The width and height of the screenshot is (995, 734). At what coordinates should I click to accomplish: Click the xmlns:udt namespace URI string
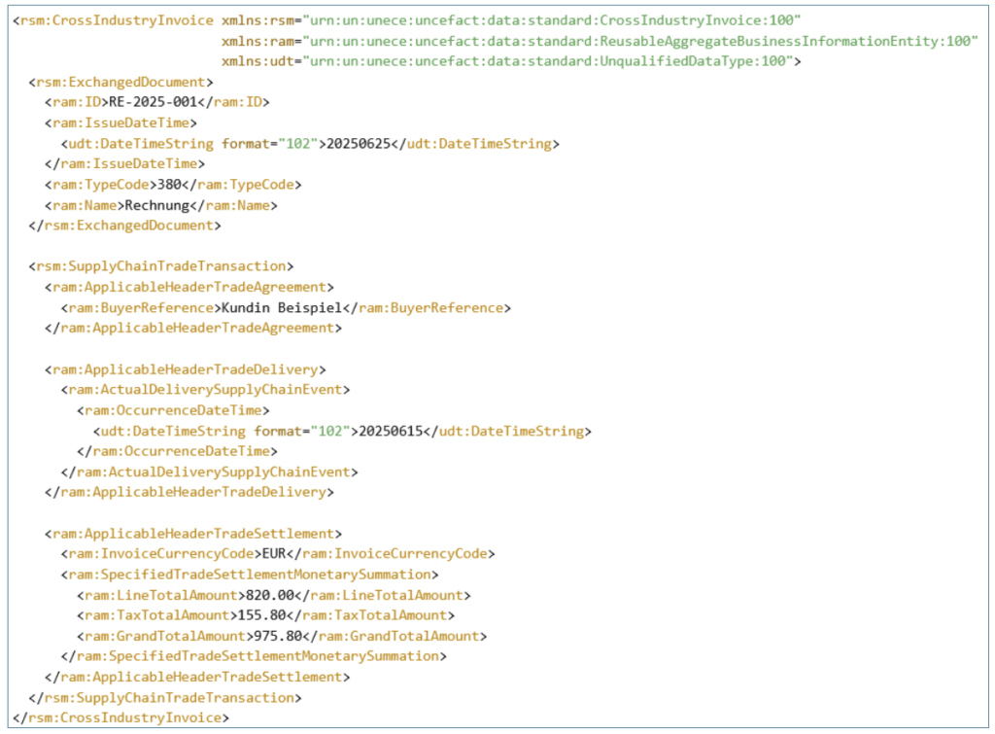550,60
